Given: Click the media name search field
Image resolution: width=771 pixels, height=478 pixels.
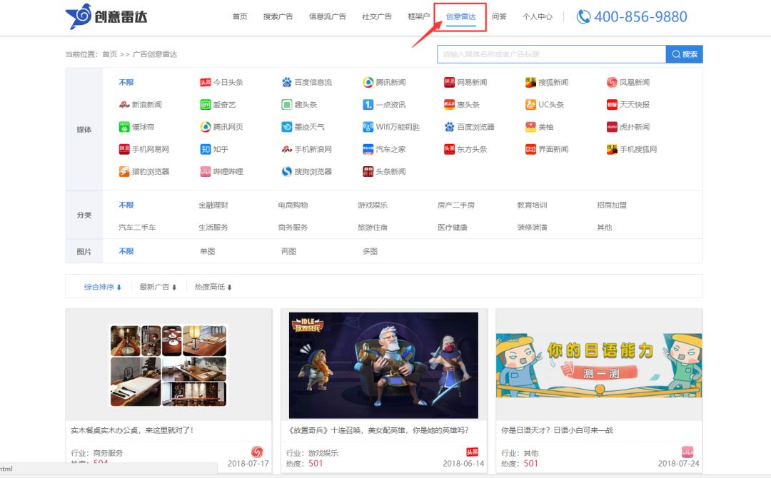Looking at the screenshot, I should tap(551, 54).
